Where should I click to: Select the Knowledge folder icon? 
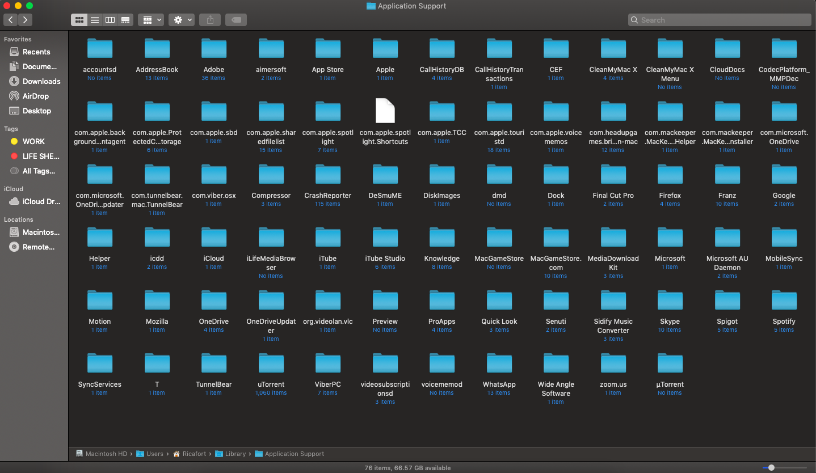tap(442, 238)
